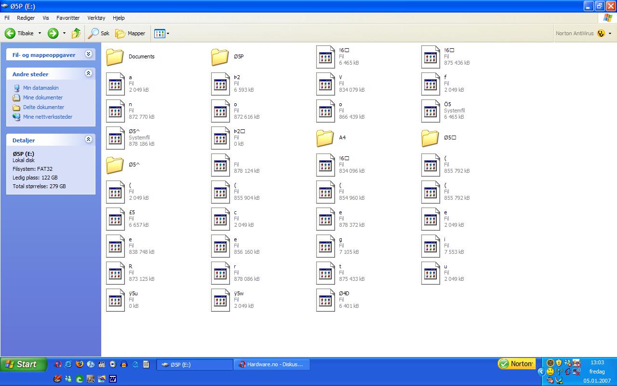Select the Ø5^ Systemfil of 878 186 kB
This screenshot has height=386, width=617.
point(130,138)
